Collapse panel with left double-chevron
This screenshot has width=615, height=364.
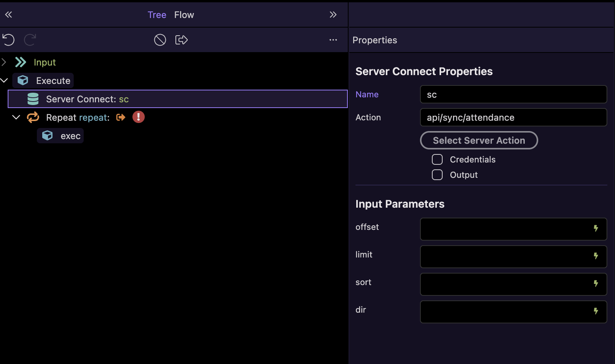[8, 15]
